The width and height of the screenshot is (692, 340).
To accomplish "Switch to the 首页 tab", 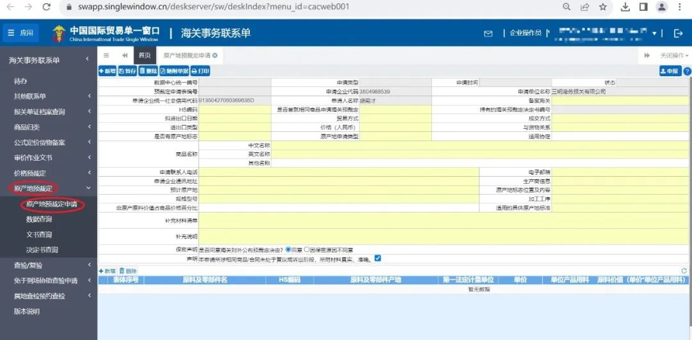I will pos(145,56).
